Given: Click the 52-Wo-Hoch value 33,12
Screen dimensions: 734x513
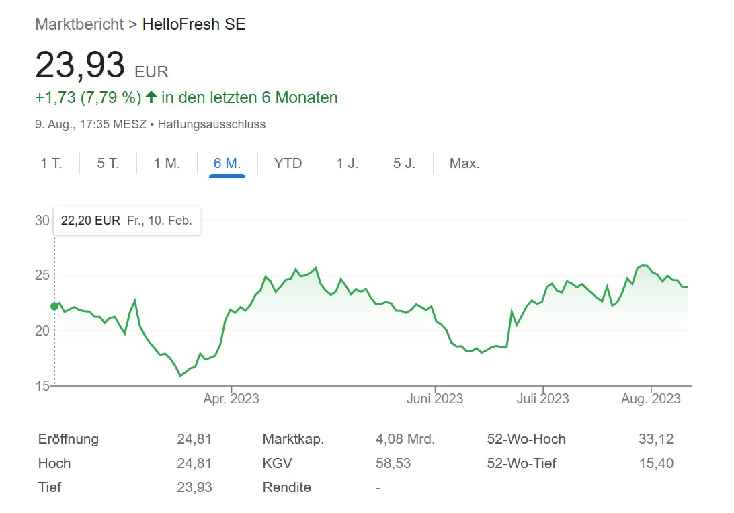Looking at the screenshot, I should point(656,439).
